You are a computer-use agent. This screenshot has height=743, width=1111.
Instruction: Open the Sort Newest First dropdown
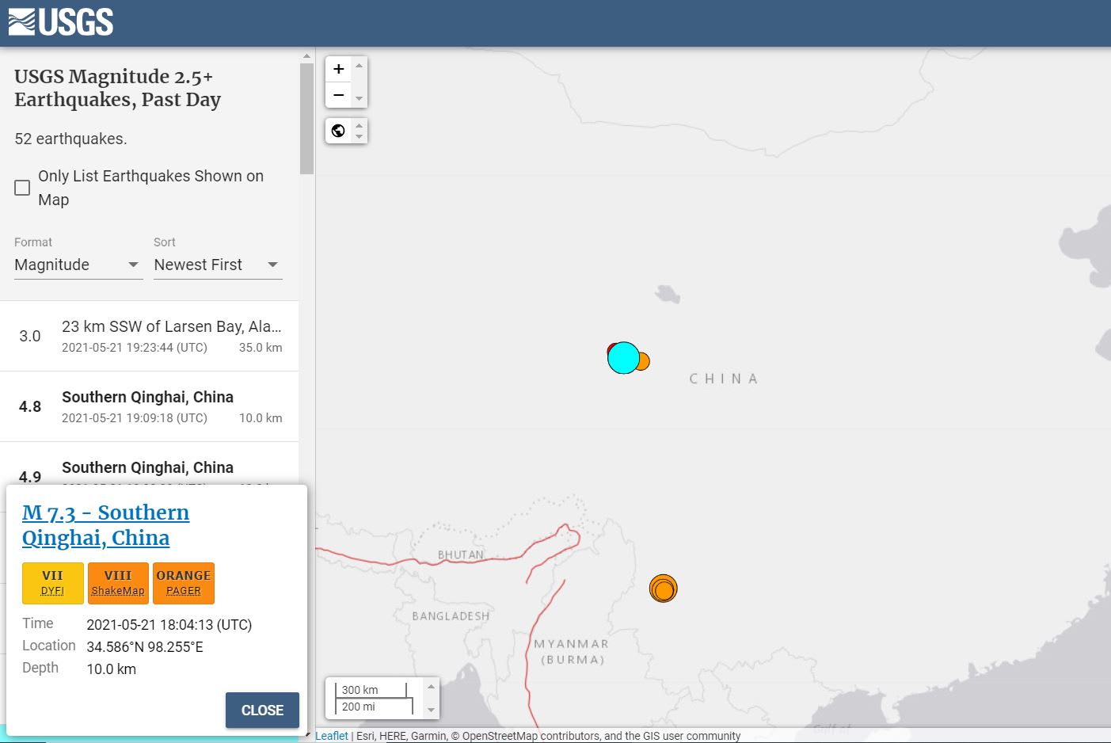[x=217, y=265]
